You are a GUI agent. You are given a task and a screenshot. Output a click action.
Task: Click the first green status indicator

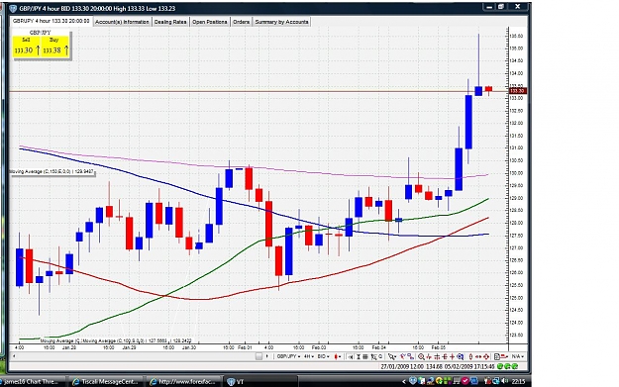pyautogui.click(x=500, y=366)
